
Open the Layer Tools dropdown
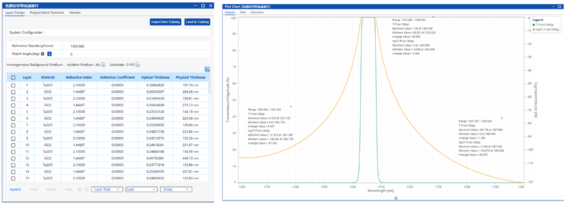point(107,189)
